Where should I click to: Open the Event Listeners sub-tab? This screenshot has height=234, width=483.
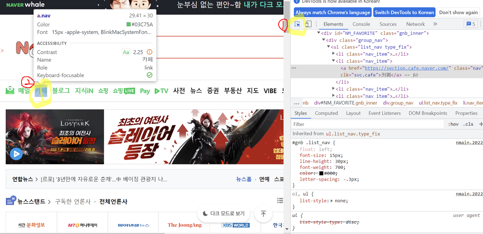[385, 113]
